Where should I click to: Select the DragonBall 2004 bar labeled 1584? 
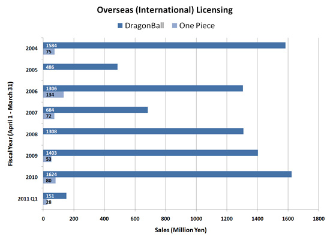[x=164, y=46]
